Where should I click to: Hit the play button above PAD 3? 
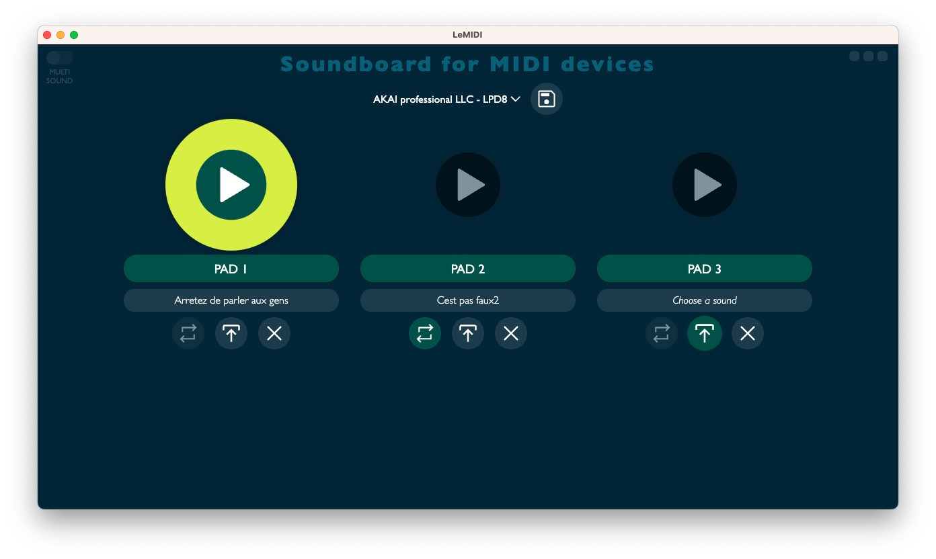[x=705, y=185]
